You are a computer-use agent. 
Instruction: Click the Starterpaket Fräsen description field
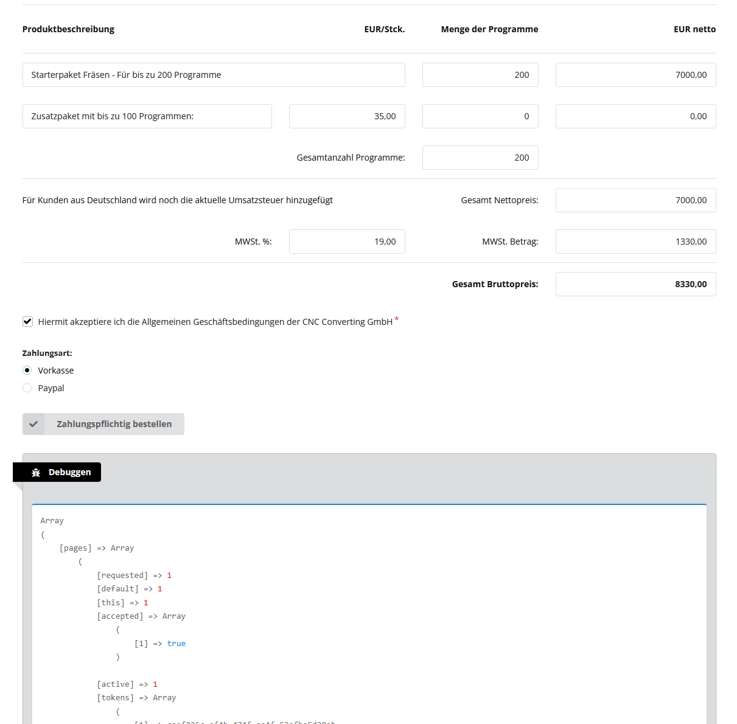pyautogui.click(x=213, y=74)
